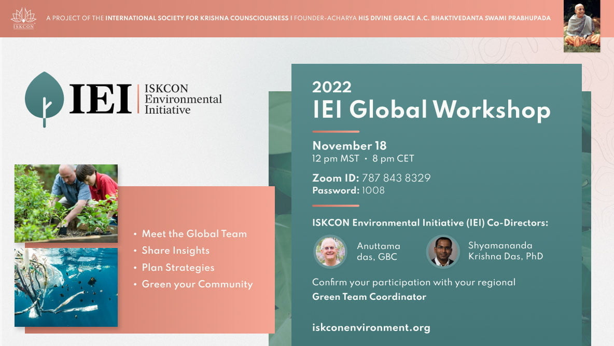This screenshot has height=346, width=614.
Task: Click the Founder-Acharya Prabhupada banner text
Action: 422,18
